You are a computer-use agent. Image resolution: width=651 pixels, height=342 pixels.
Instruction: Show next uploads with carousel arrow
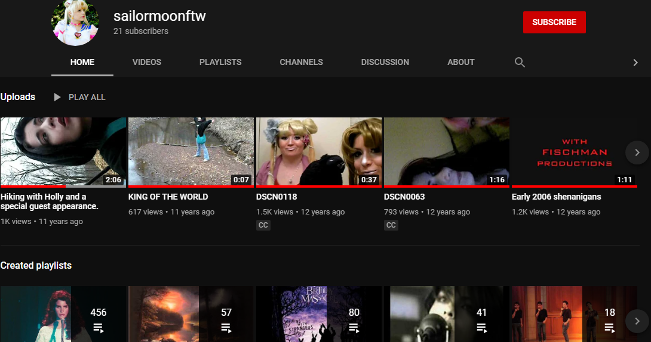click(x=637, y=153)
